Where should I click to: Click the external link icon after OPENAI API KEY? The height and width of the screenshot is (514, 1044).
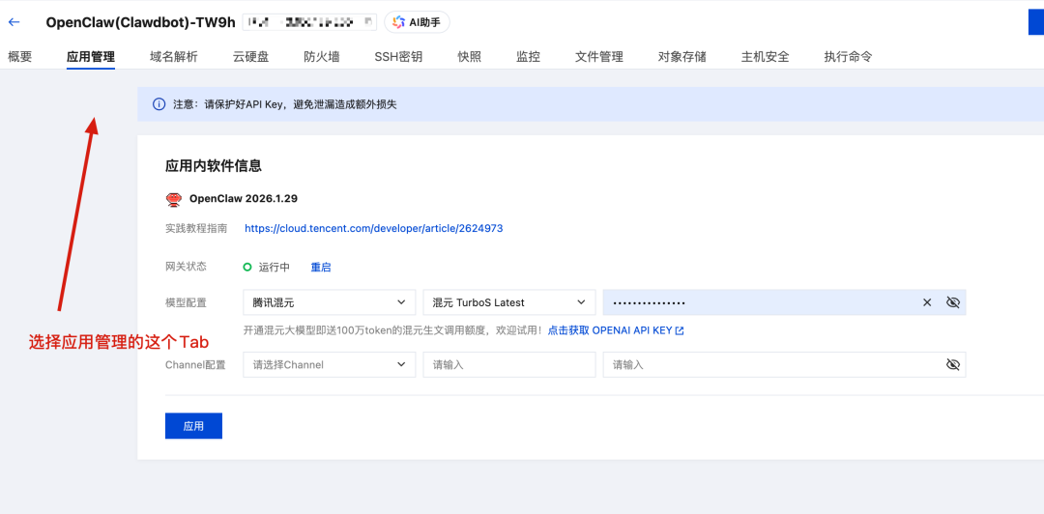[680, 330]
